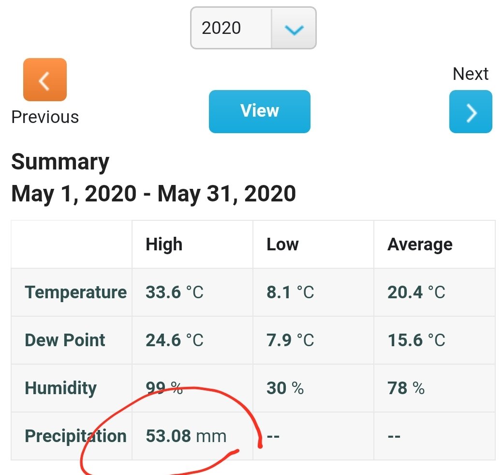The height and width of the screenshot is (475, 503).
Task: Click the Summary heading
Action: tap(60, 162)
